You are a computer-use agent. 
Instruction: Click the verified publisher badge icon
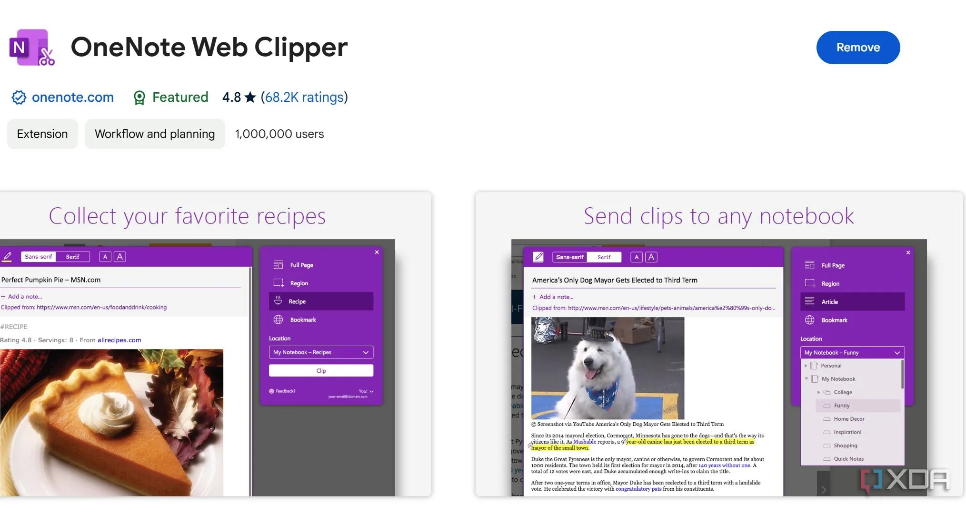pos(19,97)
